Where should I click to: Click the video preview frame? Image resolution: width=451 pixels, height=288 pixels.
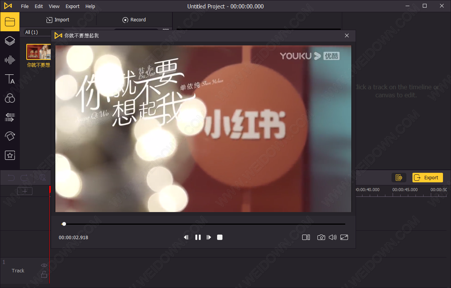tap(203, 129)
